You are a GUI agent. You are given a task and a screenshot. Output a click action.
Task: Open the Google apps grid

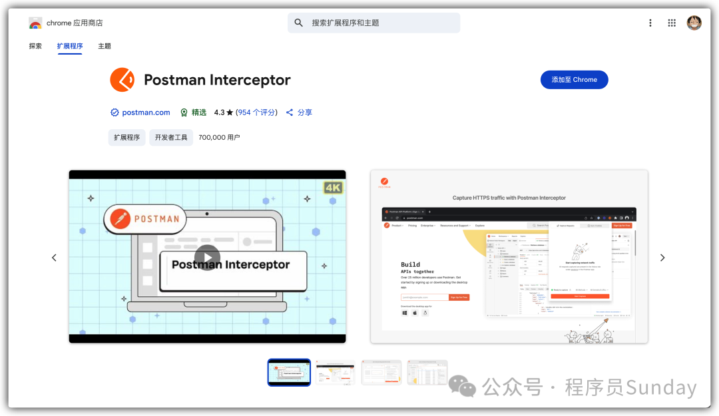pyautogui.click(x=672, y=23)
